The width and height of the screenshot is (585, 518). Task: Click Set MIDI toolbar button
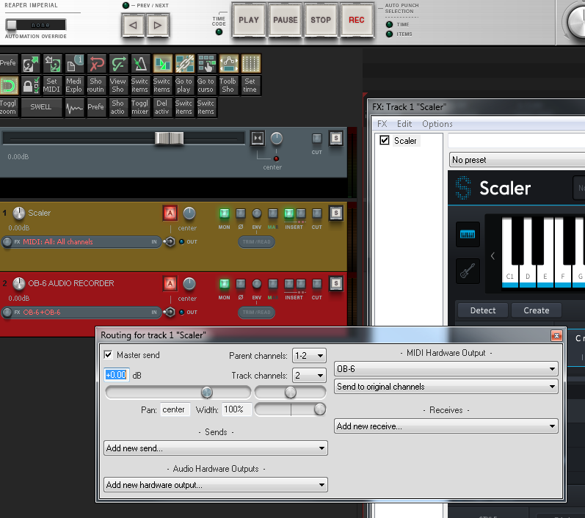point(53,86)
